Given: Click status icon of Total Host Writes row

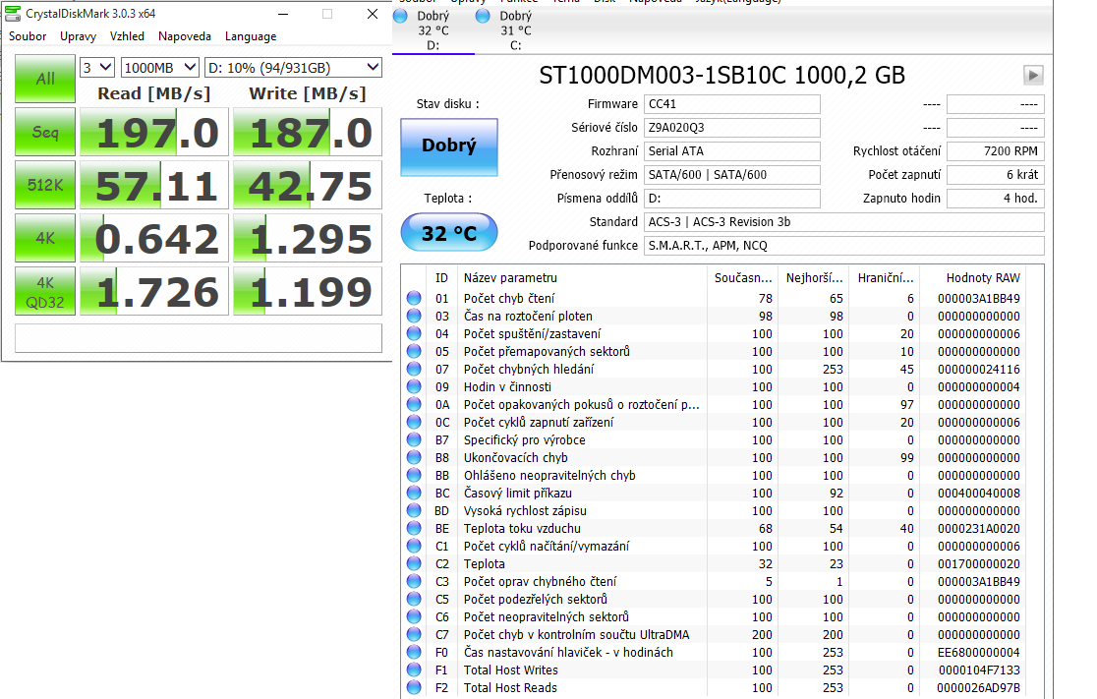Looking at the screenshot, I should (x=414, y=670).
